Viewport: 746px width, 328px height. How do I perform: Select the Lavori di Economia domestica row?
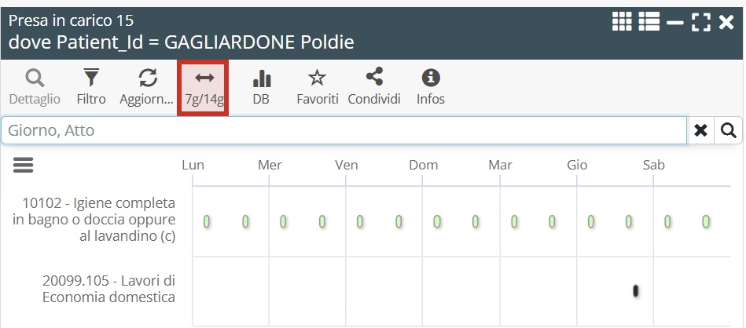coord(108,289)
